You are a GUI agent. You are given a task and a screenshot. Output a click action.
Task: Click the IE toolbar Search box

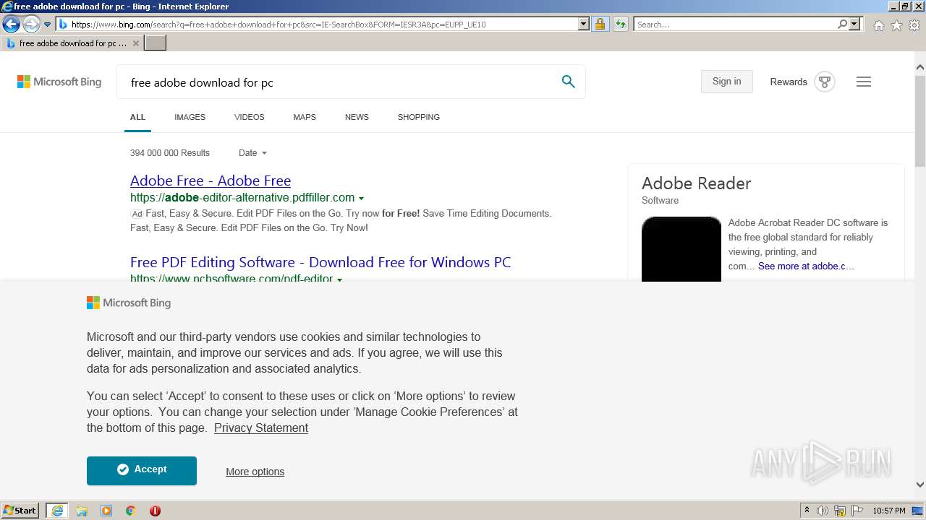734,25
